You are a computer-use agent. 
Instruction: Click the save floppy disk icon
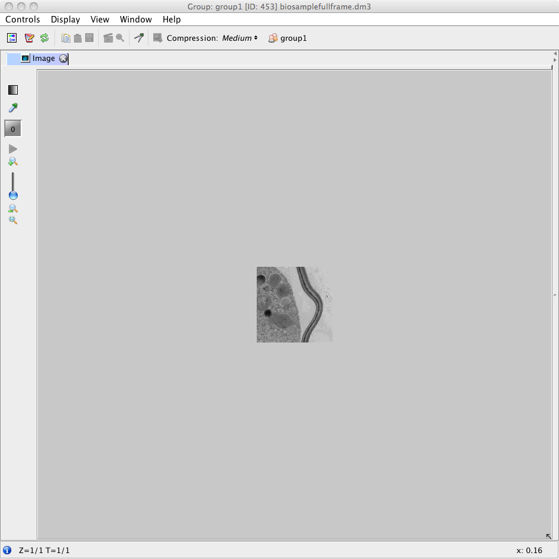point(89,38)
